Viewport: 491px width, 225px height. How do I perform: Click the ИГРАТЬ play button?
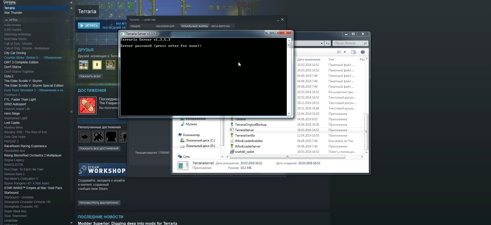[x=89, y=26]
